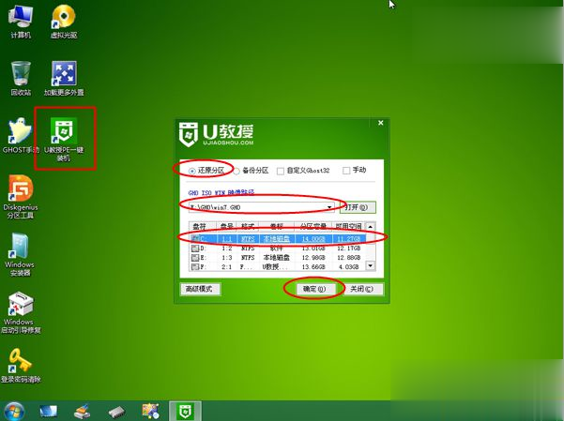Screen dimensions: 564x421
Task: Select the 12.98GB capacity cell
Action: pos(312,258)
